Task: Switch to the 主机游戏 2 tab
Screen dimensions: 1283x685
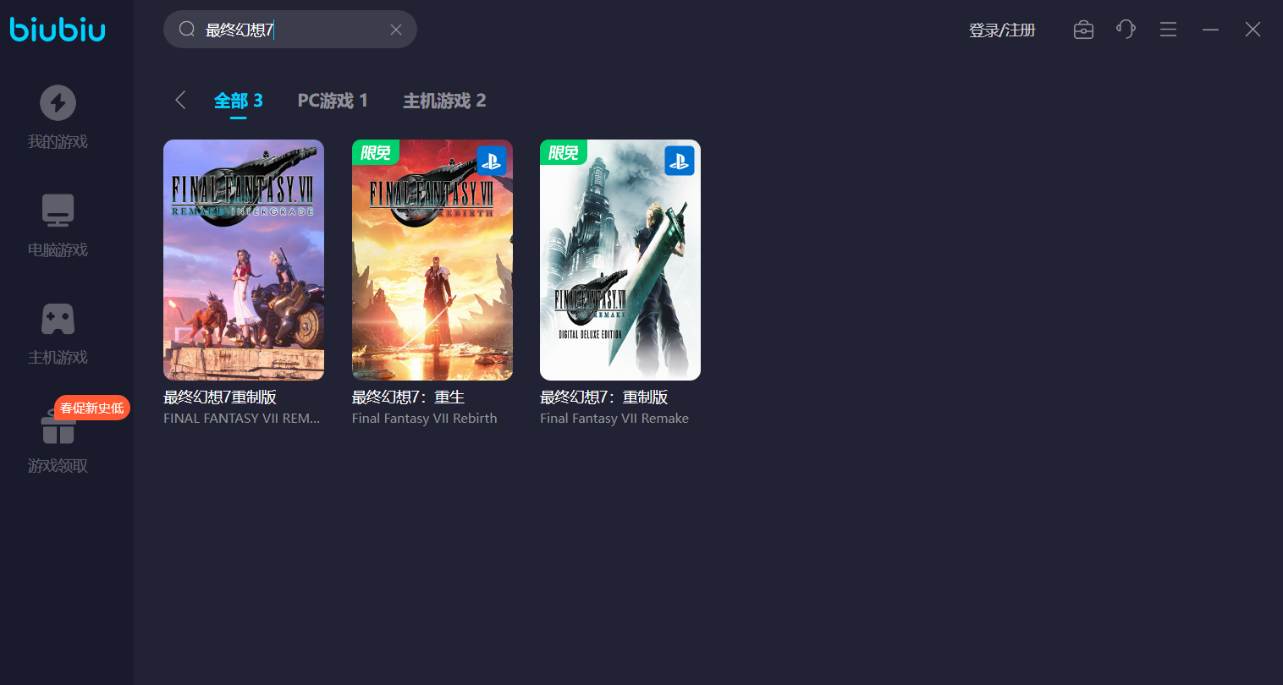Action: pos(444,101)
